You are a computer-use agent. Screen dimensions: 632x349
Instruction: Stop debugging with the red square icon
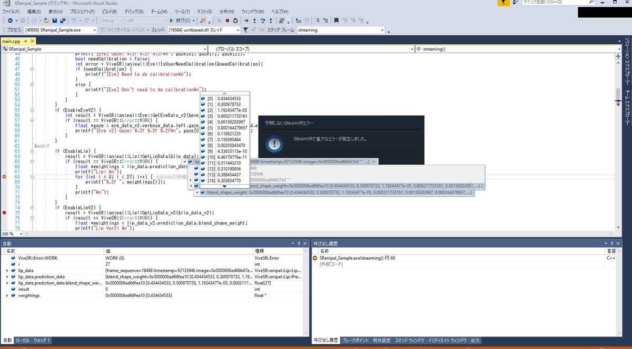coord(227,20)
